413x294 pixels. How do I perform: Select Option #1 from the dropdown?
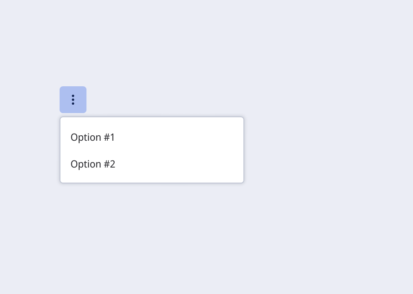click(x=93, y=137)
